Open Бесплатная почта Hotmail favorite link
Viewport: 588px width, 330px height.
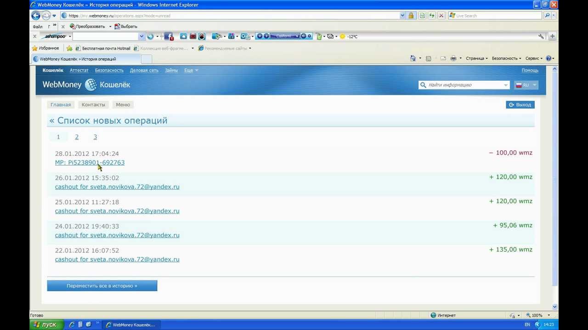click(103, 48)
